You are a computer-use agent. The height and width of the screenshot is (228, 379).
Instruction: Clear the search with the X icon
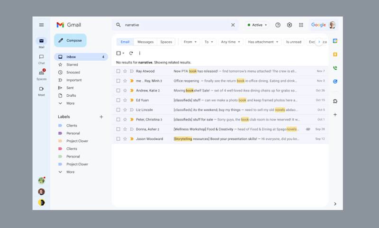tap(233, 25)
